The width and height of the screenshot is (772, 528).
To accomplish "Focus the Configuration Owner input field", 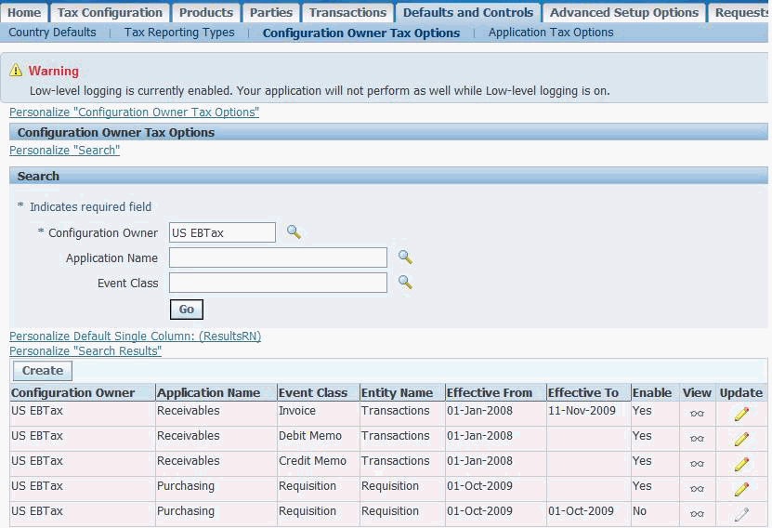I will pyautogui.click(x=222, y=232).
